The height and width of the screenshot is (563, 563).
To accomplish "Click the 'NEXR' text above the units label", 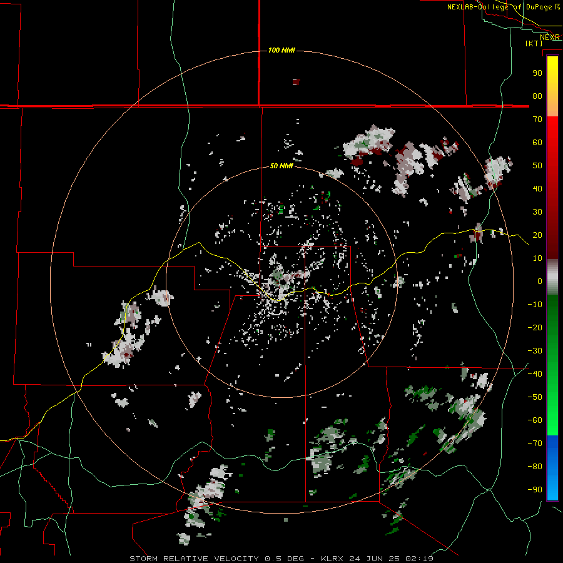I will click(x=550, y=38).
